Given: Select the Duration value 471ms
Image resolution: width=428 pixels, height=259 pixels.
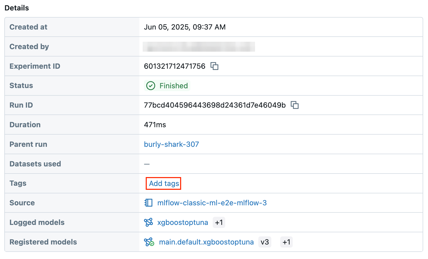Looking at the screenshot, I should click(x=155, y=125).
